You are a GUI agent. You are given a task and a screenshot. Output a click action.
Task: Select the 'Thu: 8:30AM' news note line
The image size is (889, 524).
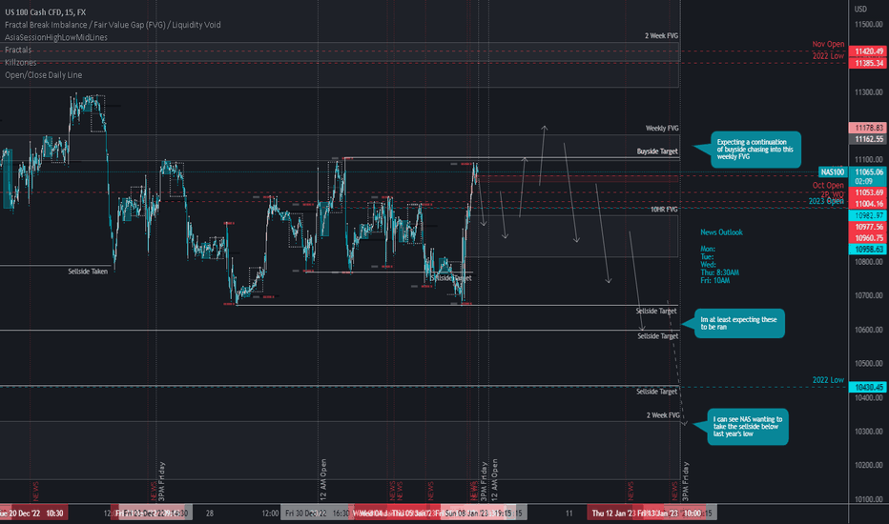tap(719, 272)
